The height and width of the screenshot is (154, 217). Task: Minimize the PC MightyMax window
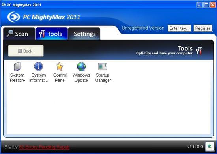pos(199,5)
